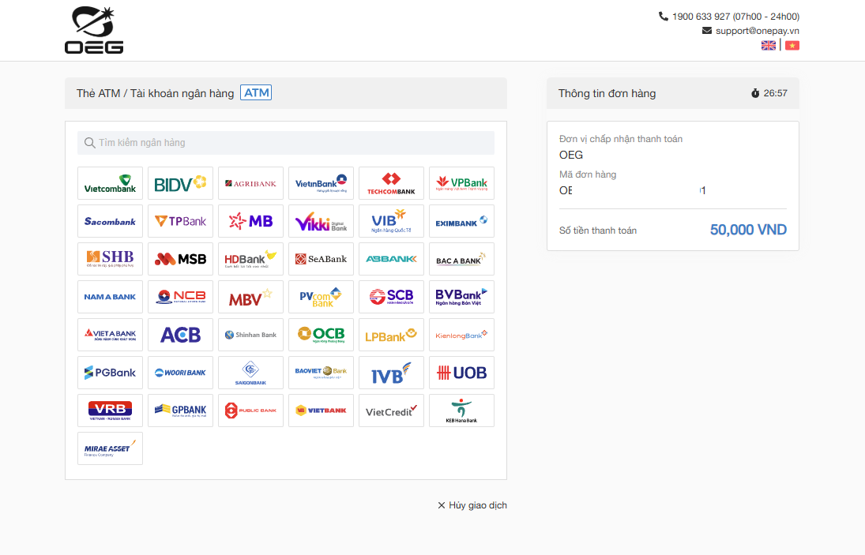Choose the MSB logo
The image size is (865, 555).
180,259
